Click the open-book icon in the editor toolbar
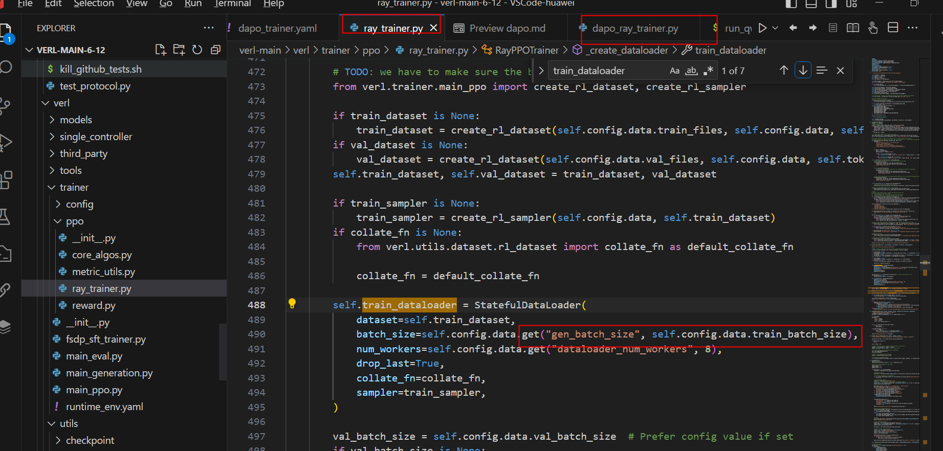 click(853, 28)
